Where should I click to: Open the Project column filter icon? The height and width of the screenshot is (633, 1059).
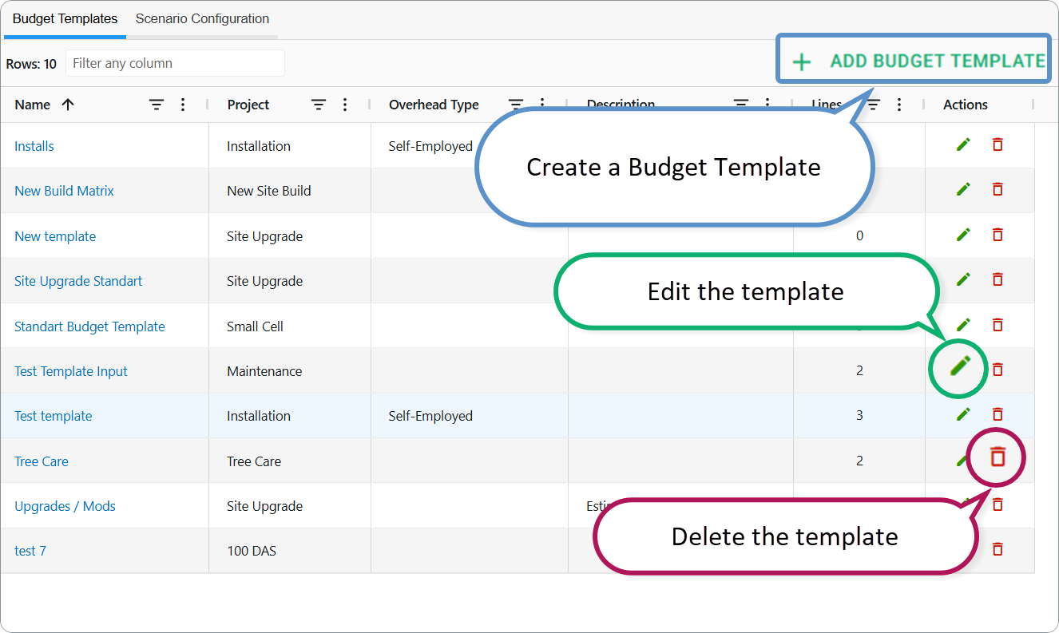pyautogui.click(x=319, y=105)
